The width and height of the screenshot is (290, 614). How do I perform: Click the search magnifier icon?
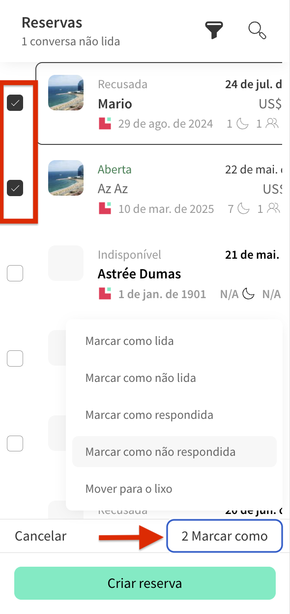[257, 30]
